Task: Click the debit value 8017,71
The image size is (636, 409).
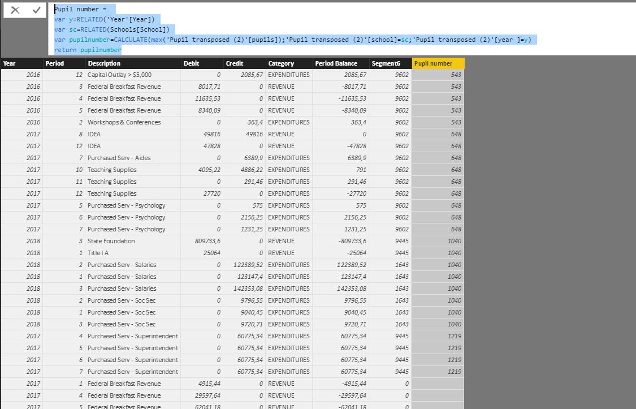Action: pyautogui.click(x=209, y=87)
